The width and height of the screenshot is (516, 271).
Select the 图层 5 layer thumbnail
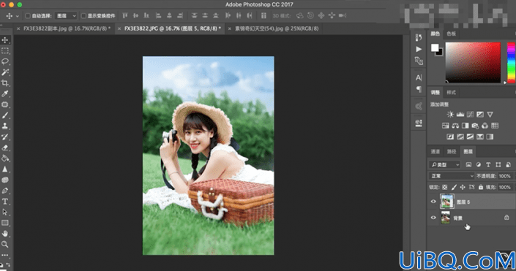pos(447,202)
